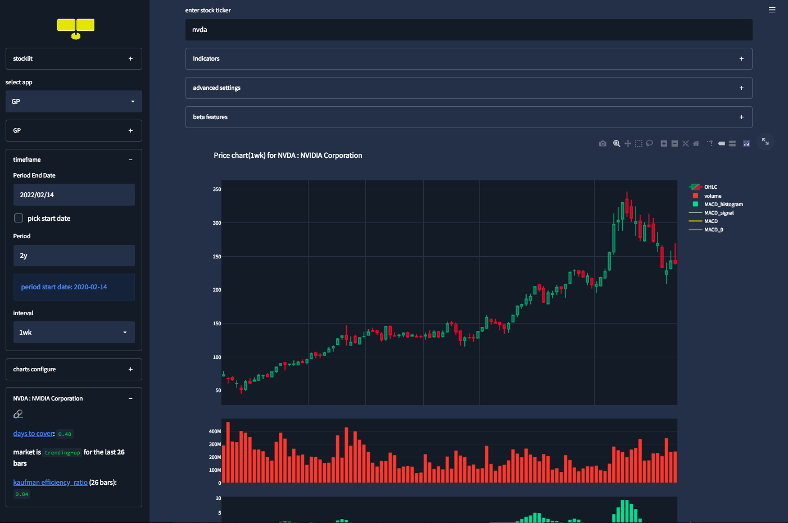Expand the advanced settings section
The height and width of the screenshot is (523, 788).
(469, 88)
